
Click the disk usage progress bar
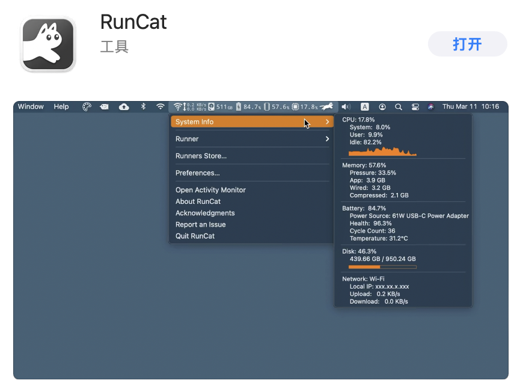tap(382, 267)
